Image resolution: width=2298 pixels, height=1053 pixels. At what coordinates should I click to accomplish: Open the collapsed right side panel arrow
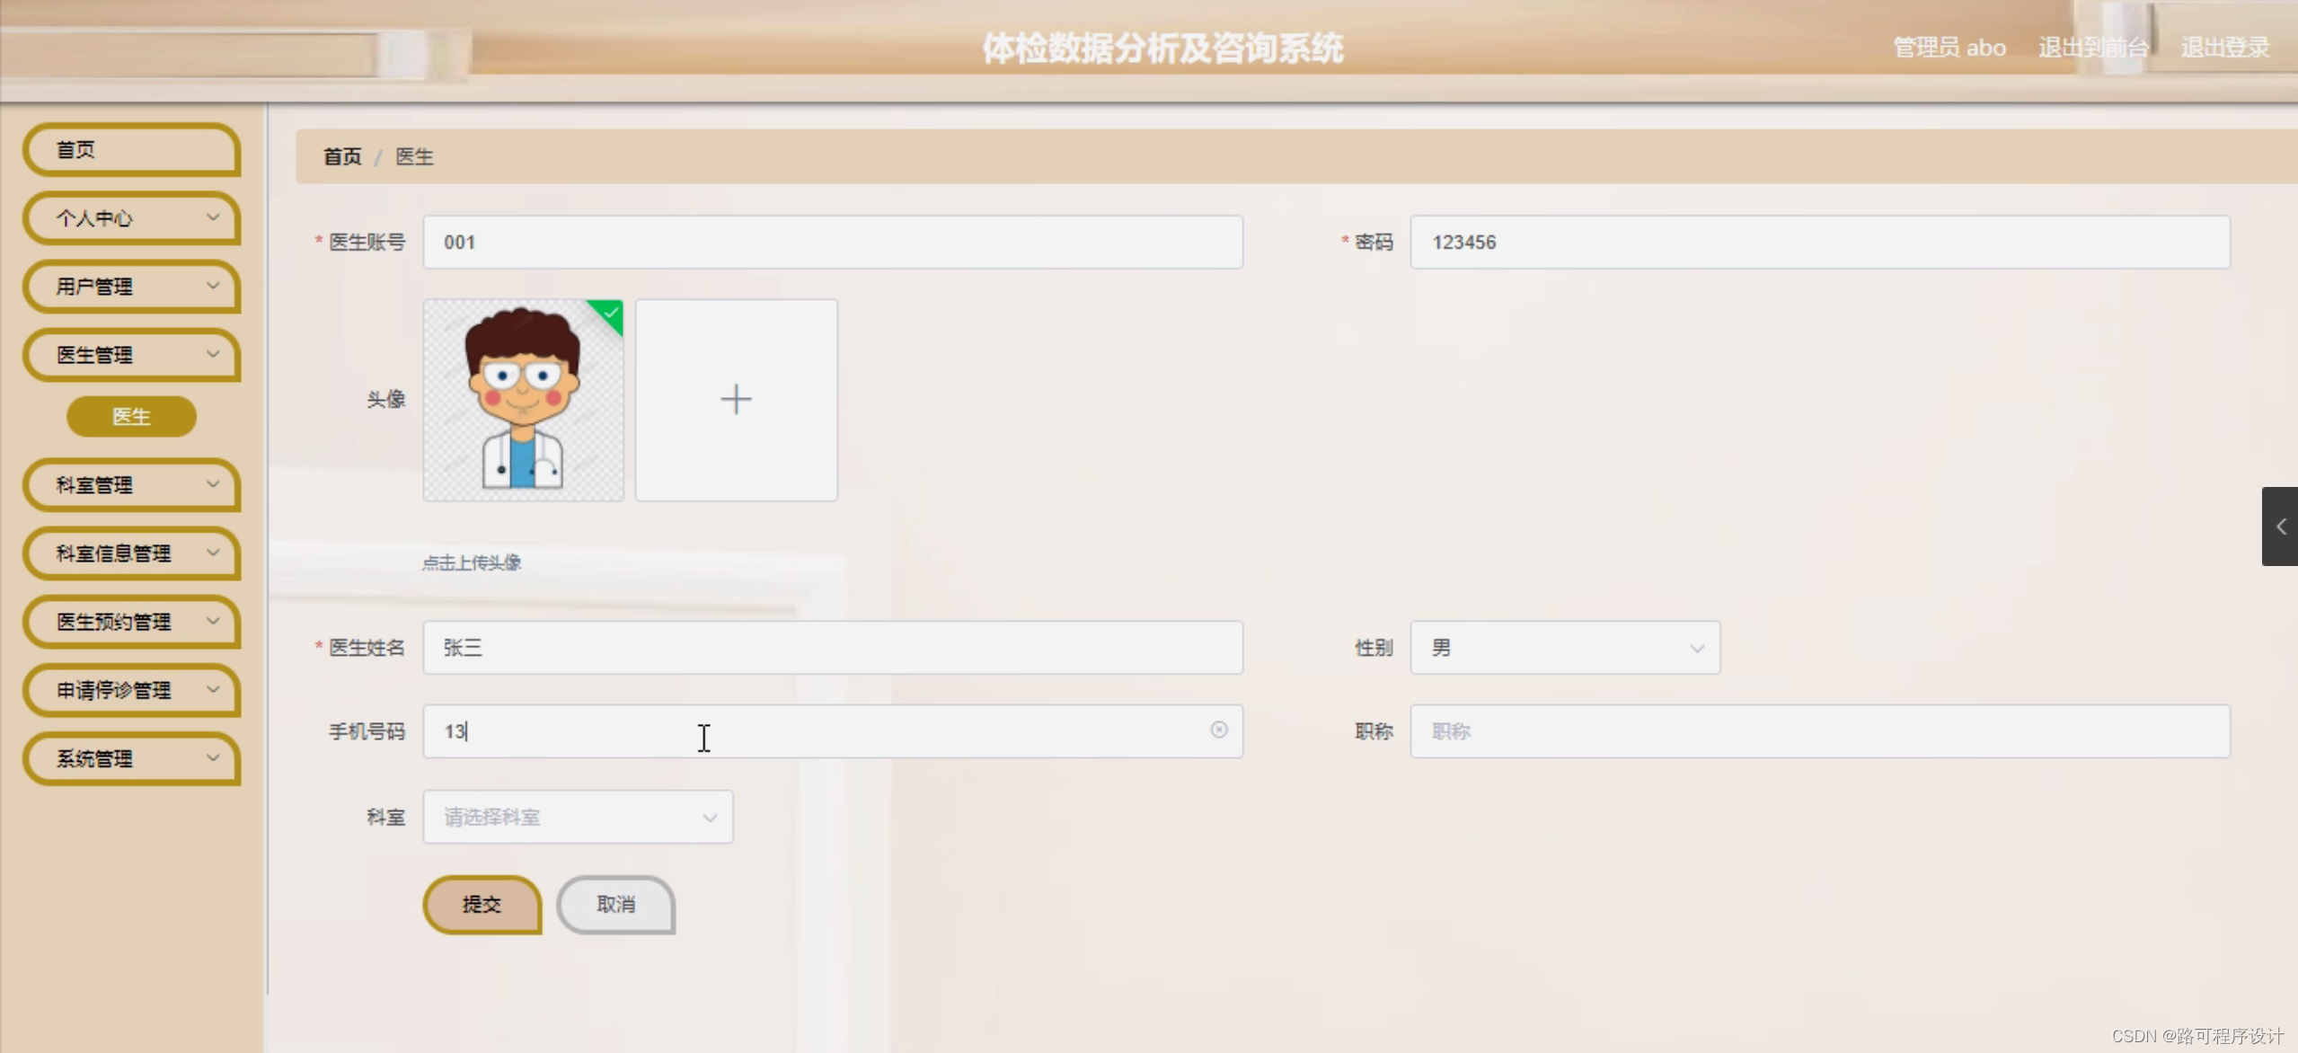click(2280, 526)
